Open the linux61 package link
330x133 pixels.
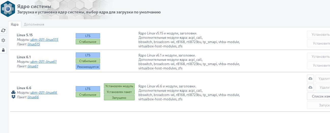33,66
